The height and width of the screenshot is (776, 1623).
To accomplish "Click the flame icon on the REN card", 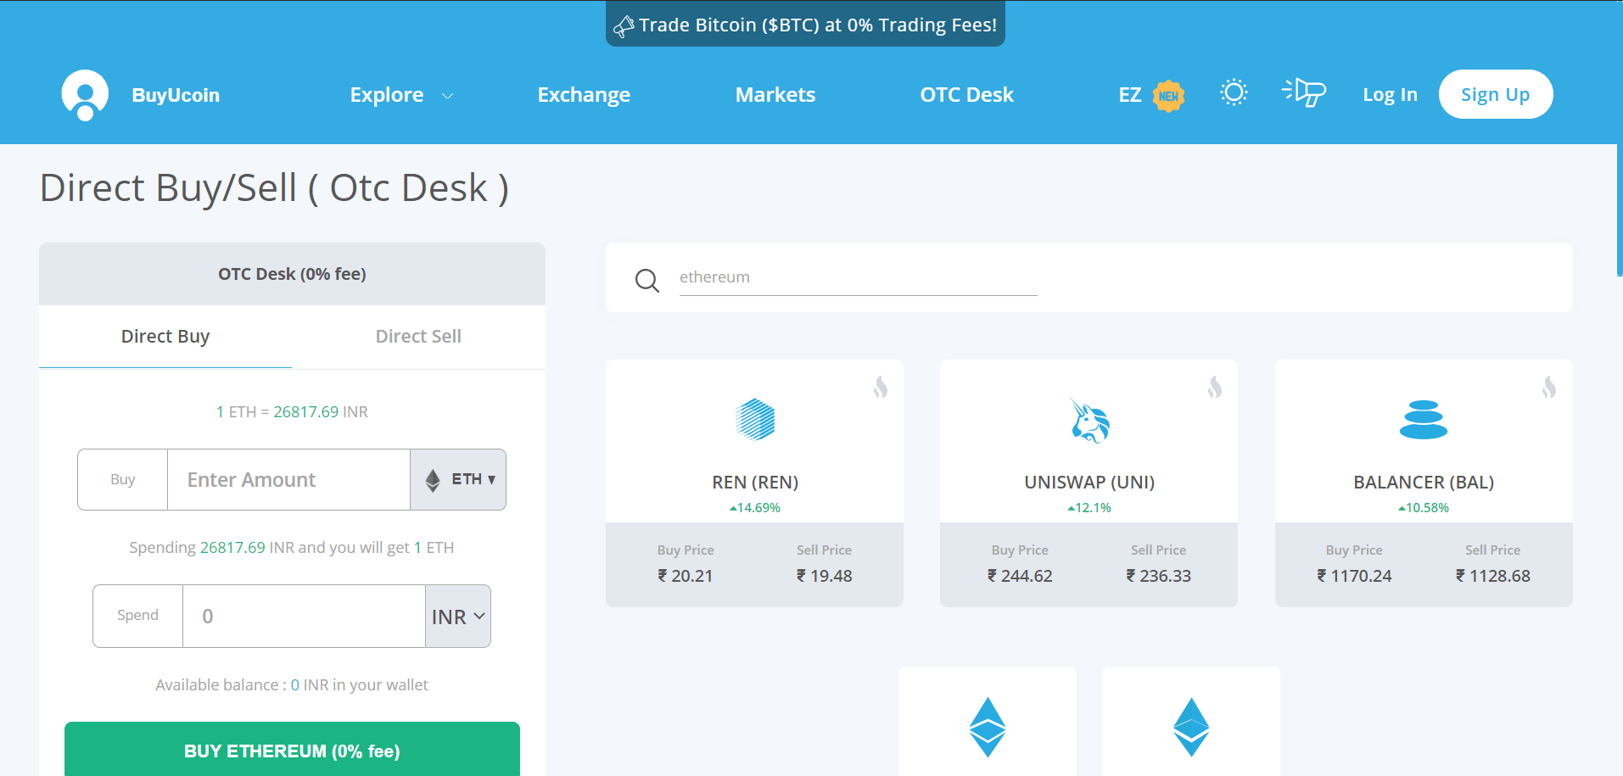I will (x=881, y=388).
